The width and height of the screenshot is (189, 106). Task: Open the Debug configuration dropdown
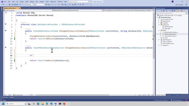pyautogui.click(x=30, y=5)
